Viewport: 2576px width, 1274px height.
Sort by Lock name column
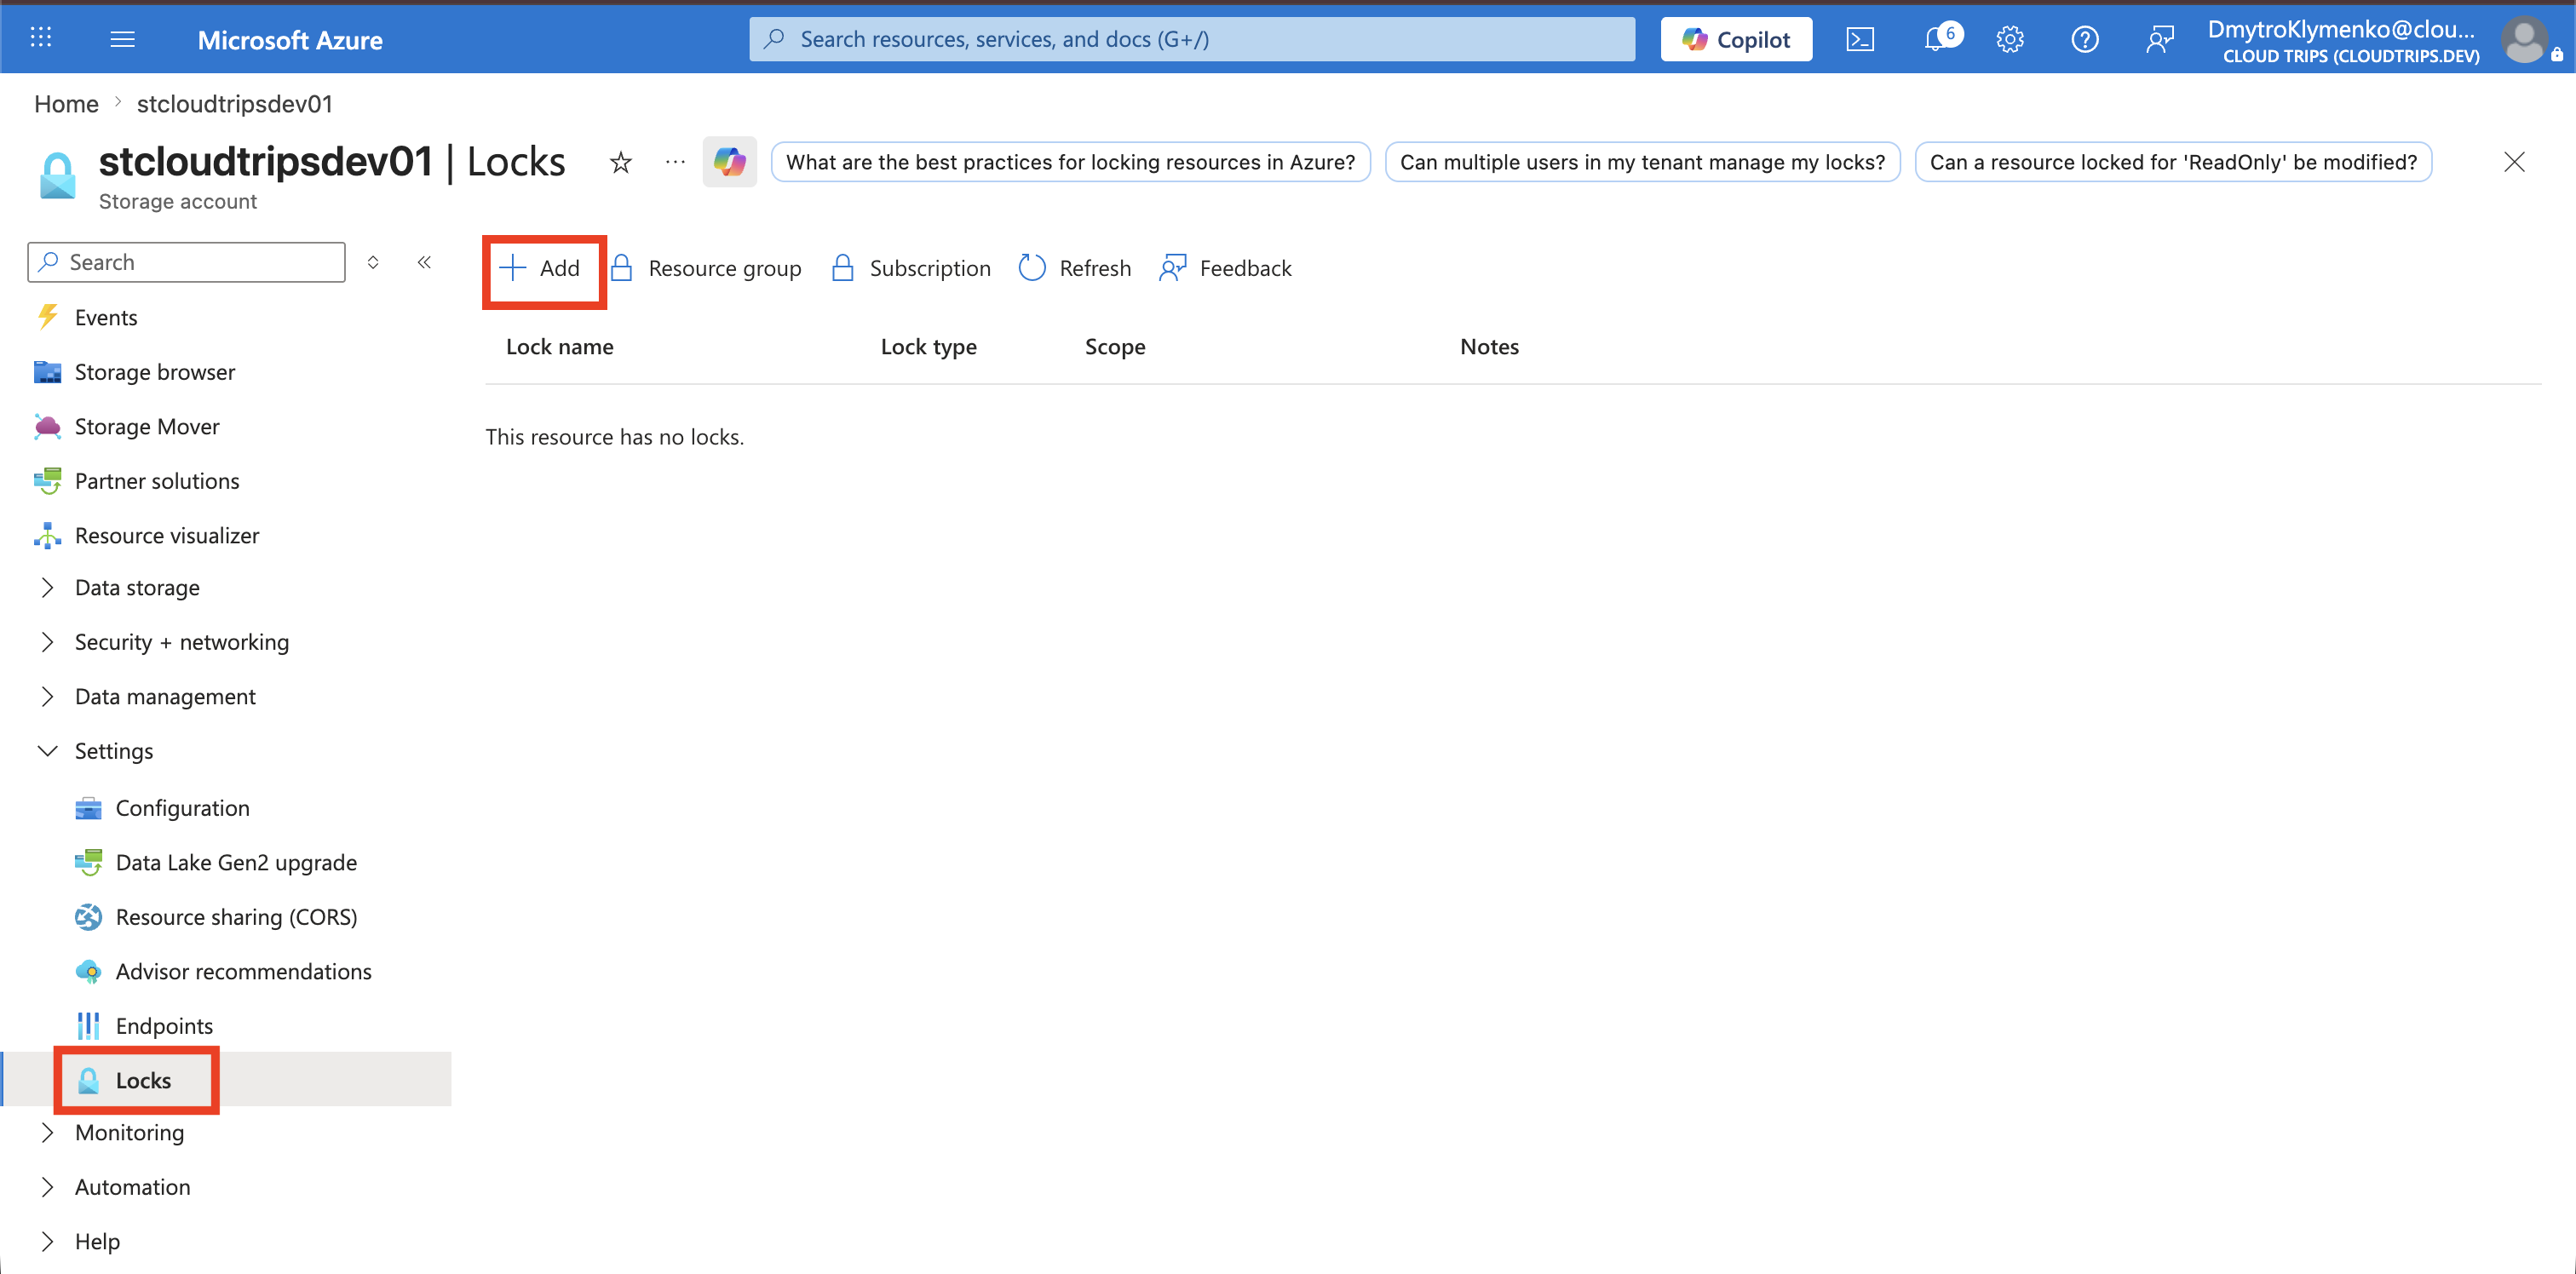pos(560,347)
